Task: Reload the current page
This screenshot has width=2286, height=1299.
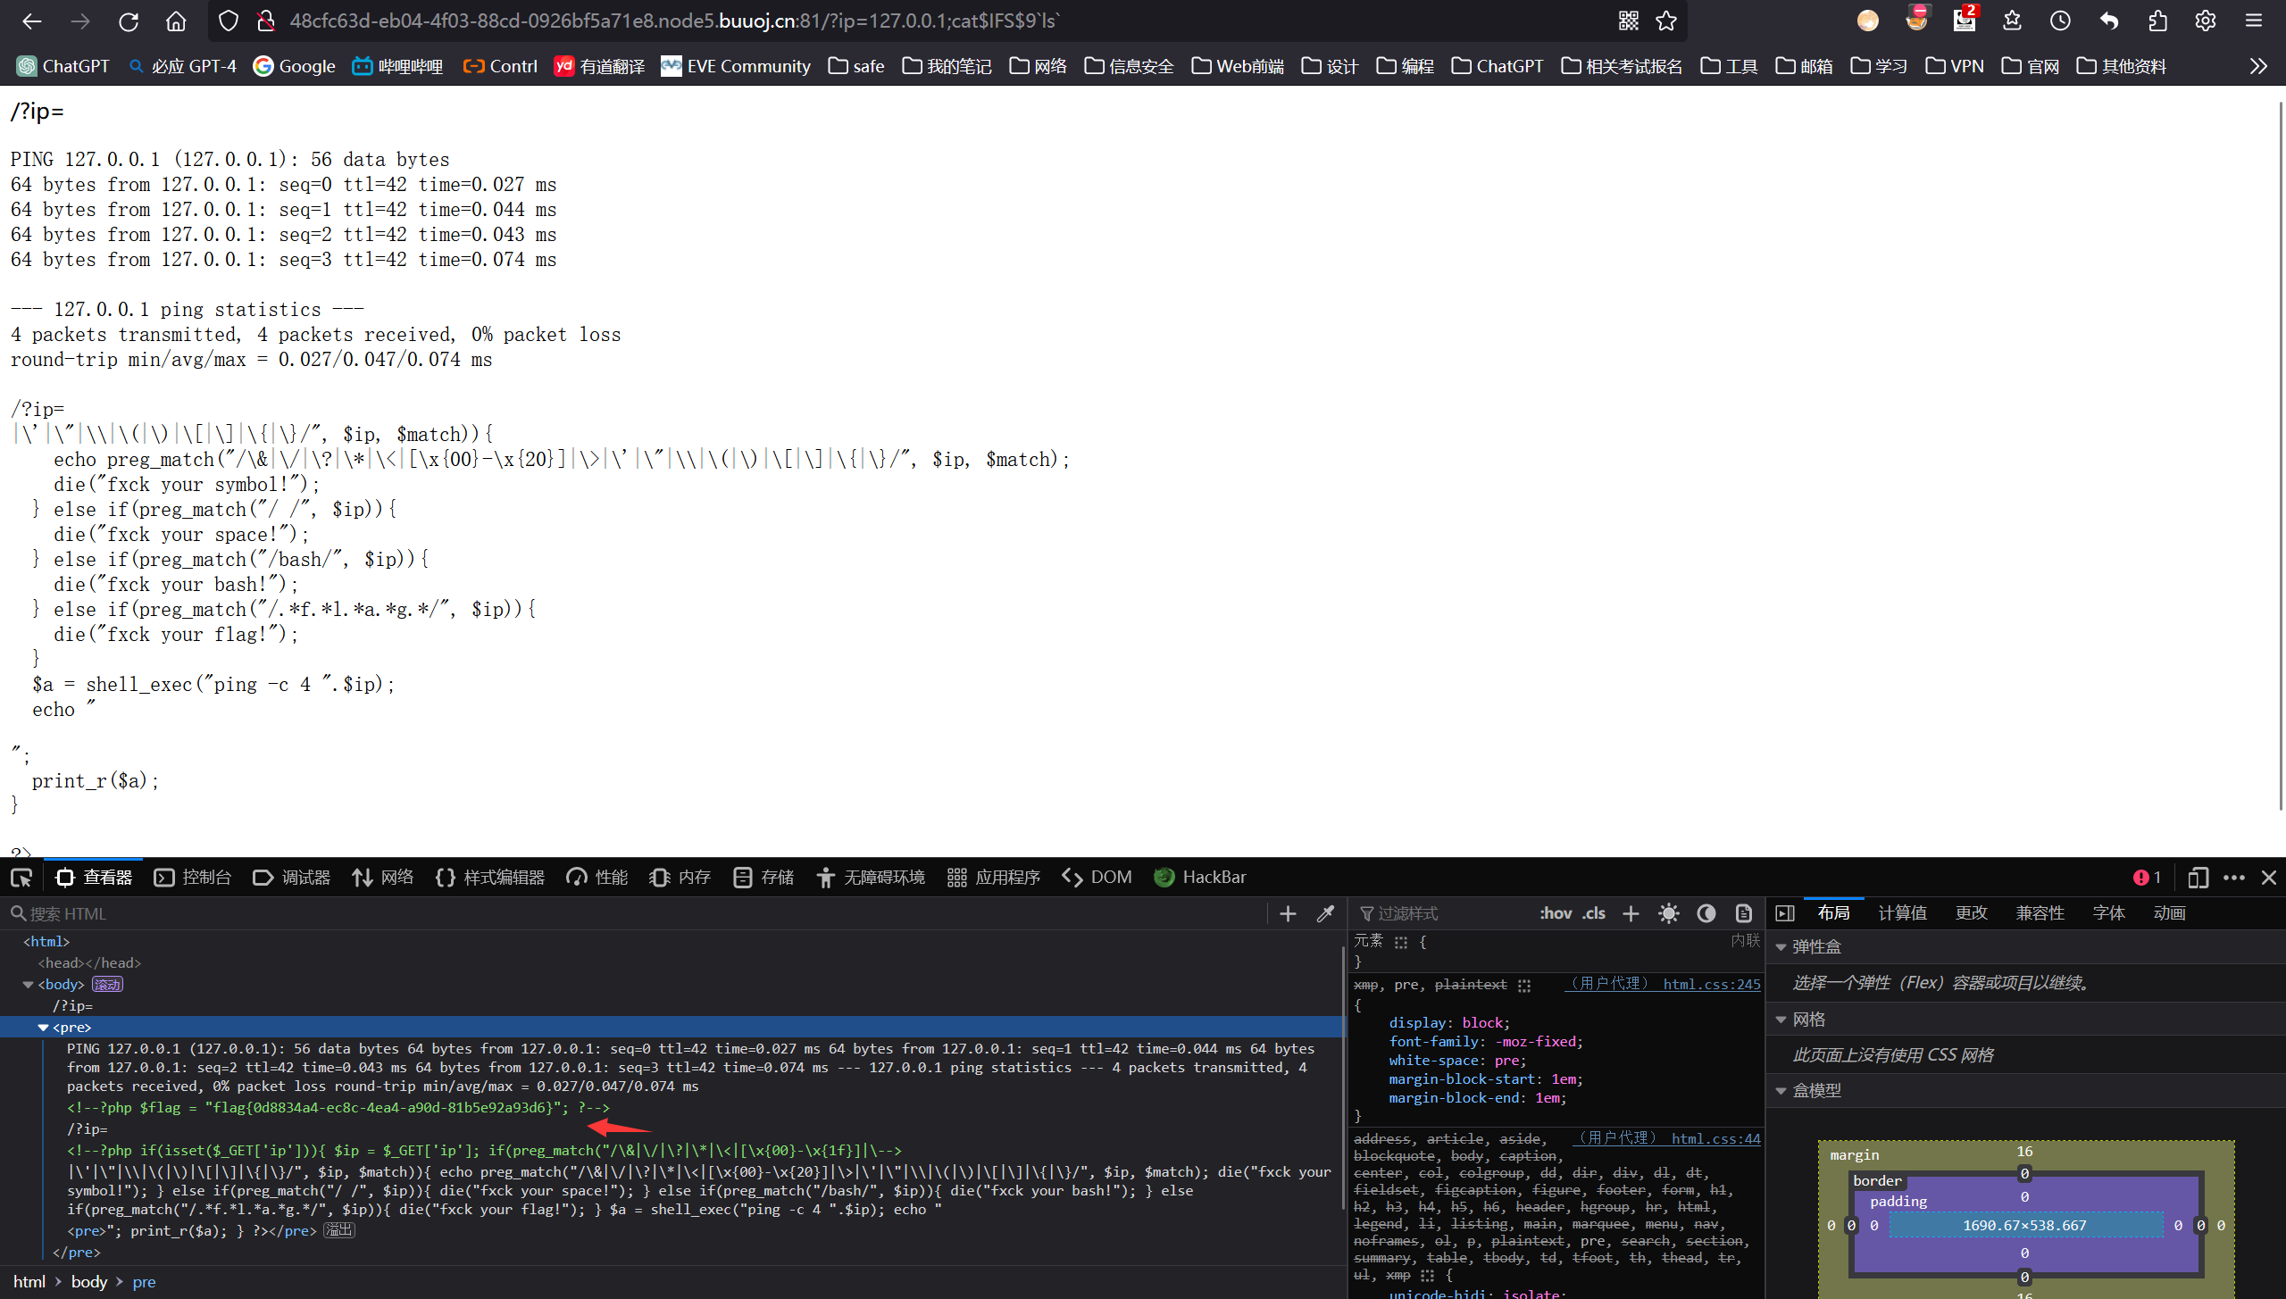Action: coord(129,21)
